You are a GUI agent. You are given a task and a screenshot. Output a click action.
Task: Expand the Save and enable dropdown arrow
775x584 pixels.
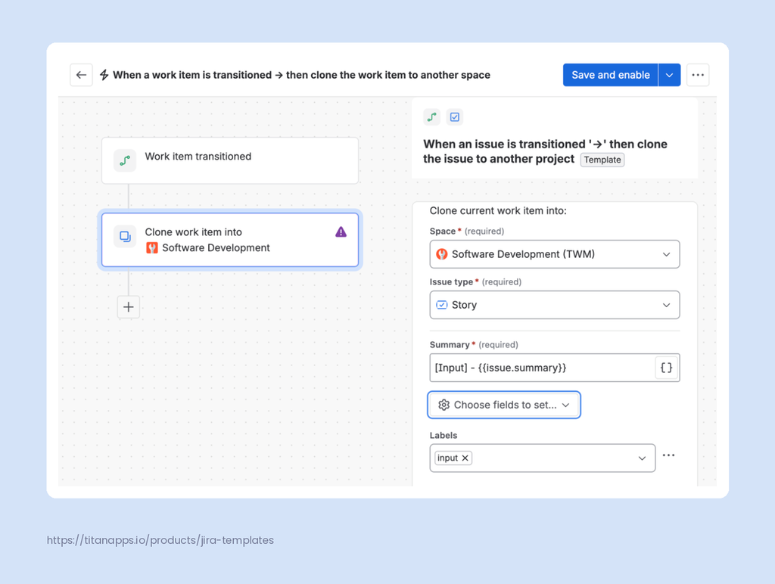pos(669,75)
